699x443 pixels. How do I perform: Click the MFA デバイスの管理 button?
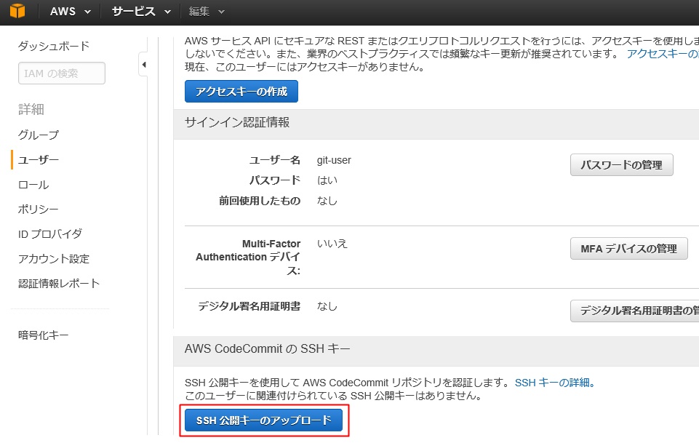(628, 249)
